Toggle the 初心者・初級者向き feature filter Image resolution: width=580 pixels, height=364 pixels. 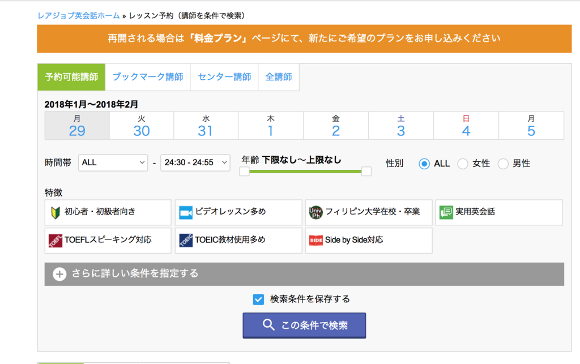click(108, 212)
